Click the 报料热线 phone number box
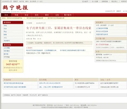The image size is (127, 109). pos(13,66)
